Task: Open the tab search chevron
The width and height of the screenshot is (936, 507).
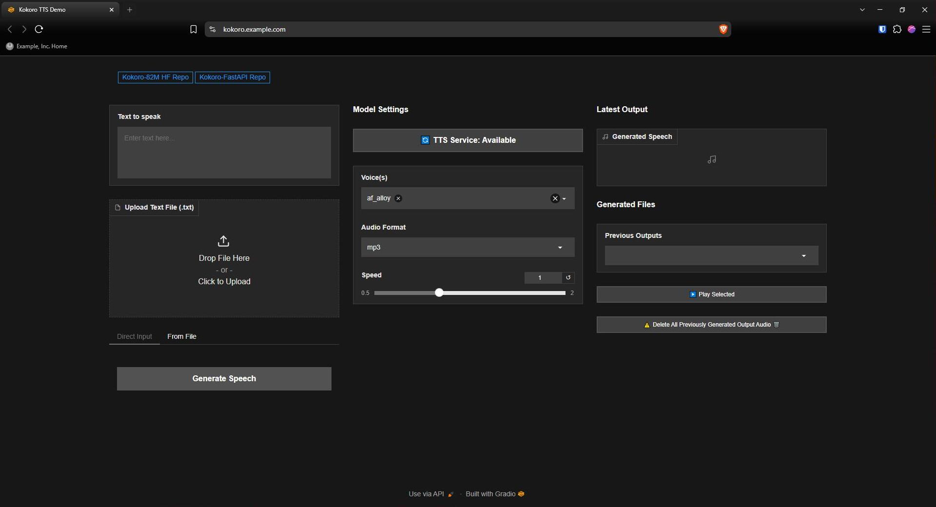Action: [x=862, y=10]
